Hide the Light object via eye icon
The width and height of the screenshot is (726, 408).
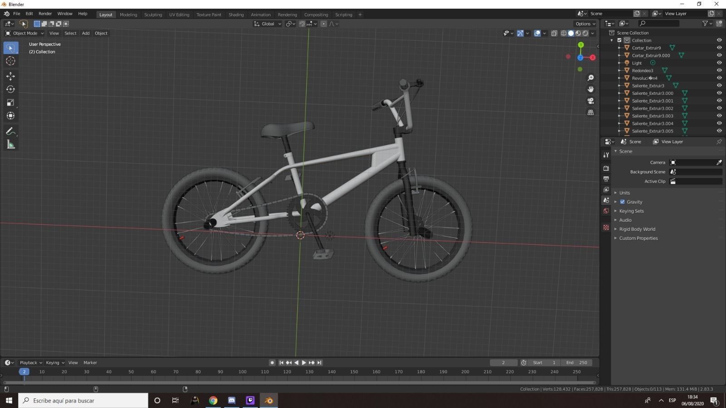click(719, 63)
